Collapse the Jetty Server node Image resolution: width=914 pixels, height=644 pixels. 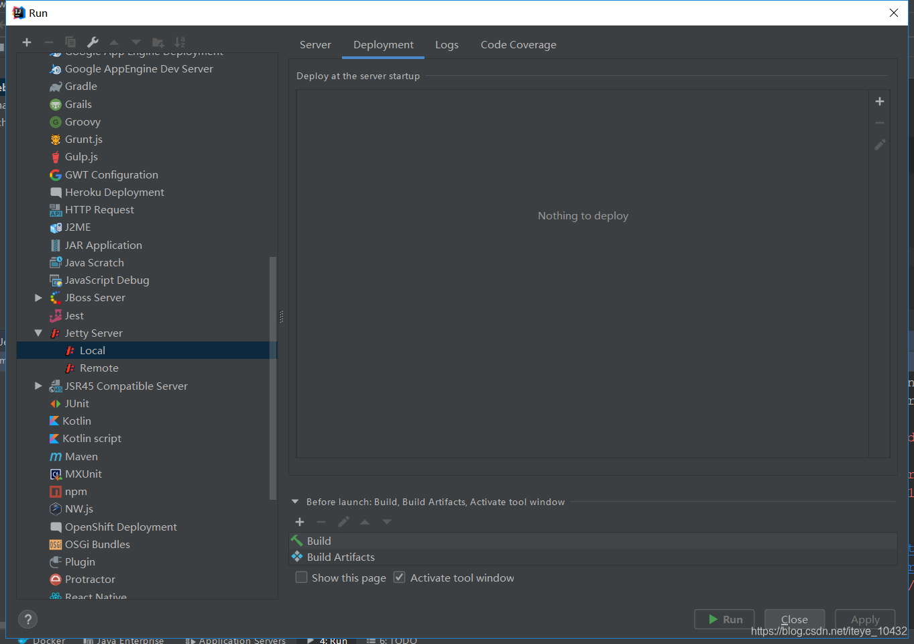(38, 333)
